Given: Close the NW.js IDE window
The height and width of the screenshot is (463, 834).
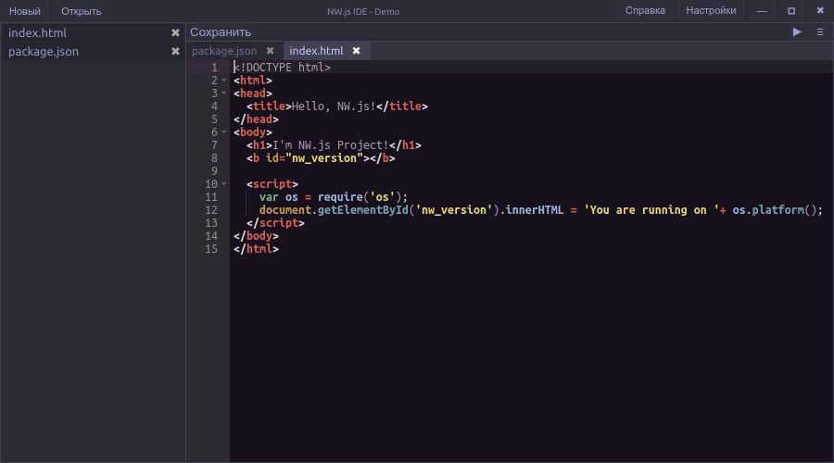Looking at the screenshot, I should click(x=820, y=10).
